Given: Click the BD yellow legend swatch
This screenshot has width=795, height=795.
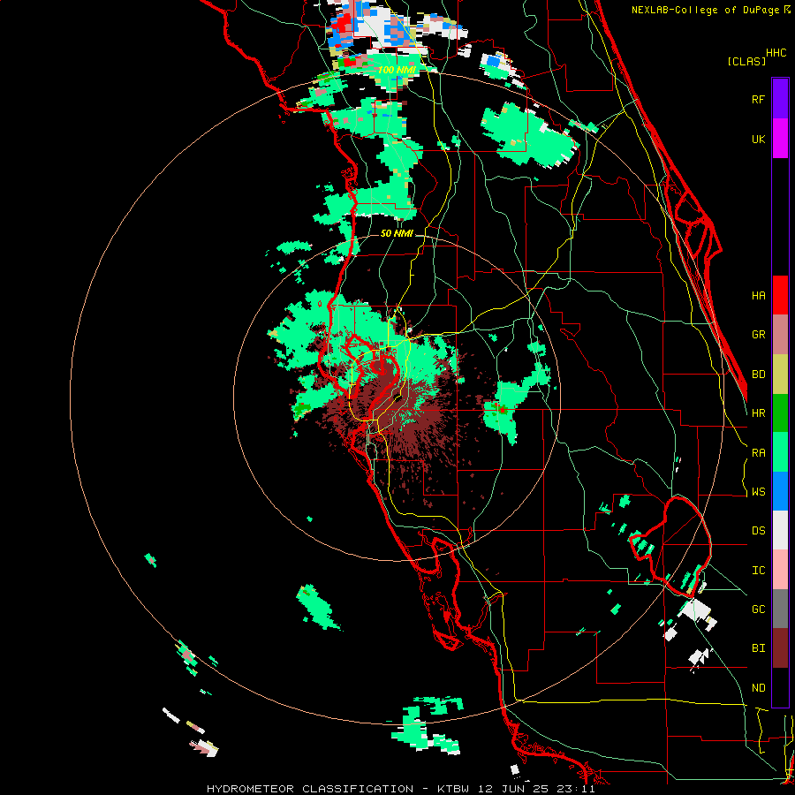Looking at the screenshot, I should point(780,375).
